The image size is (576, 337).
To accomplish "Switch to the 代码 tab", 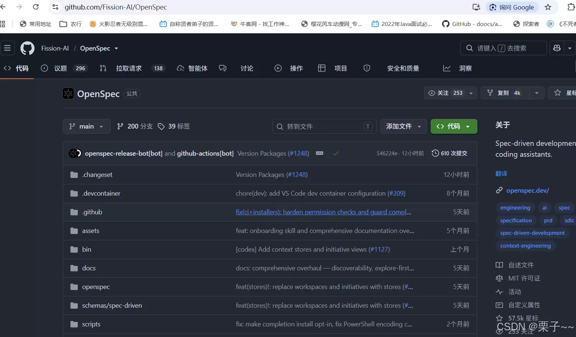I will pos(16,68).
